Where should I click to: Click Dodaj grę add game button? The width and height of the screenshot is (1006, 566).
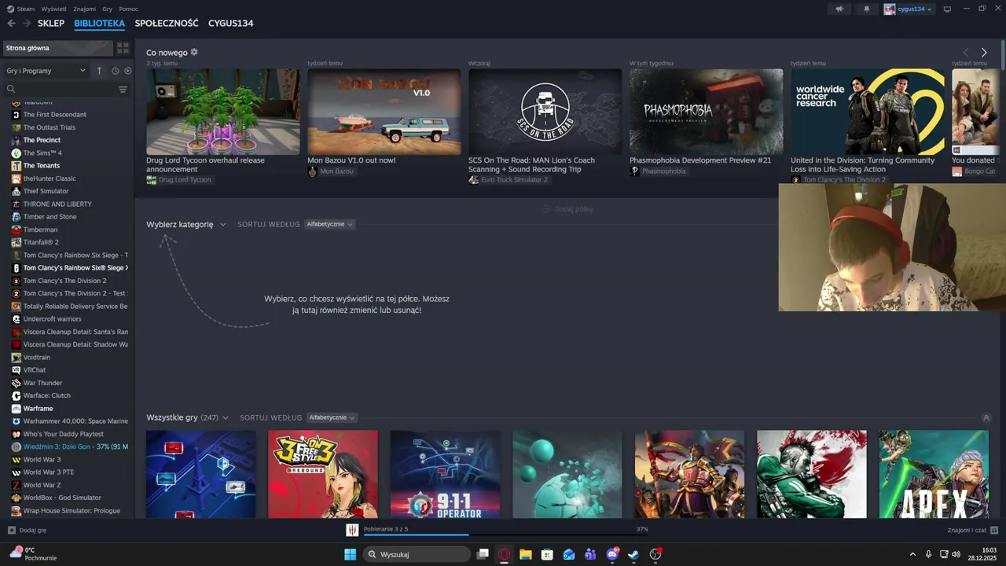(x=27, y=531)
